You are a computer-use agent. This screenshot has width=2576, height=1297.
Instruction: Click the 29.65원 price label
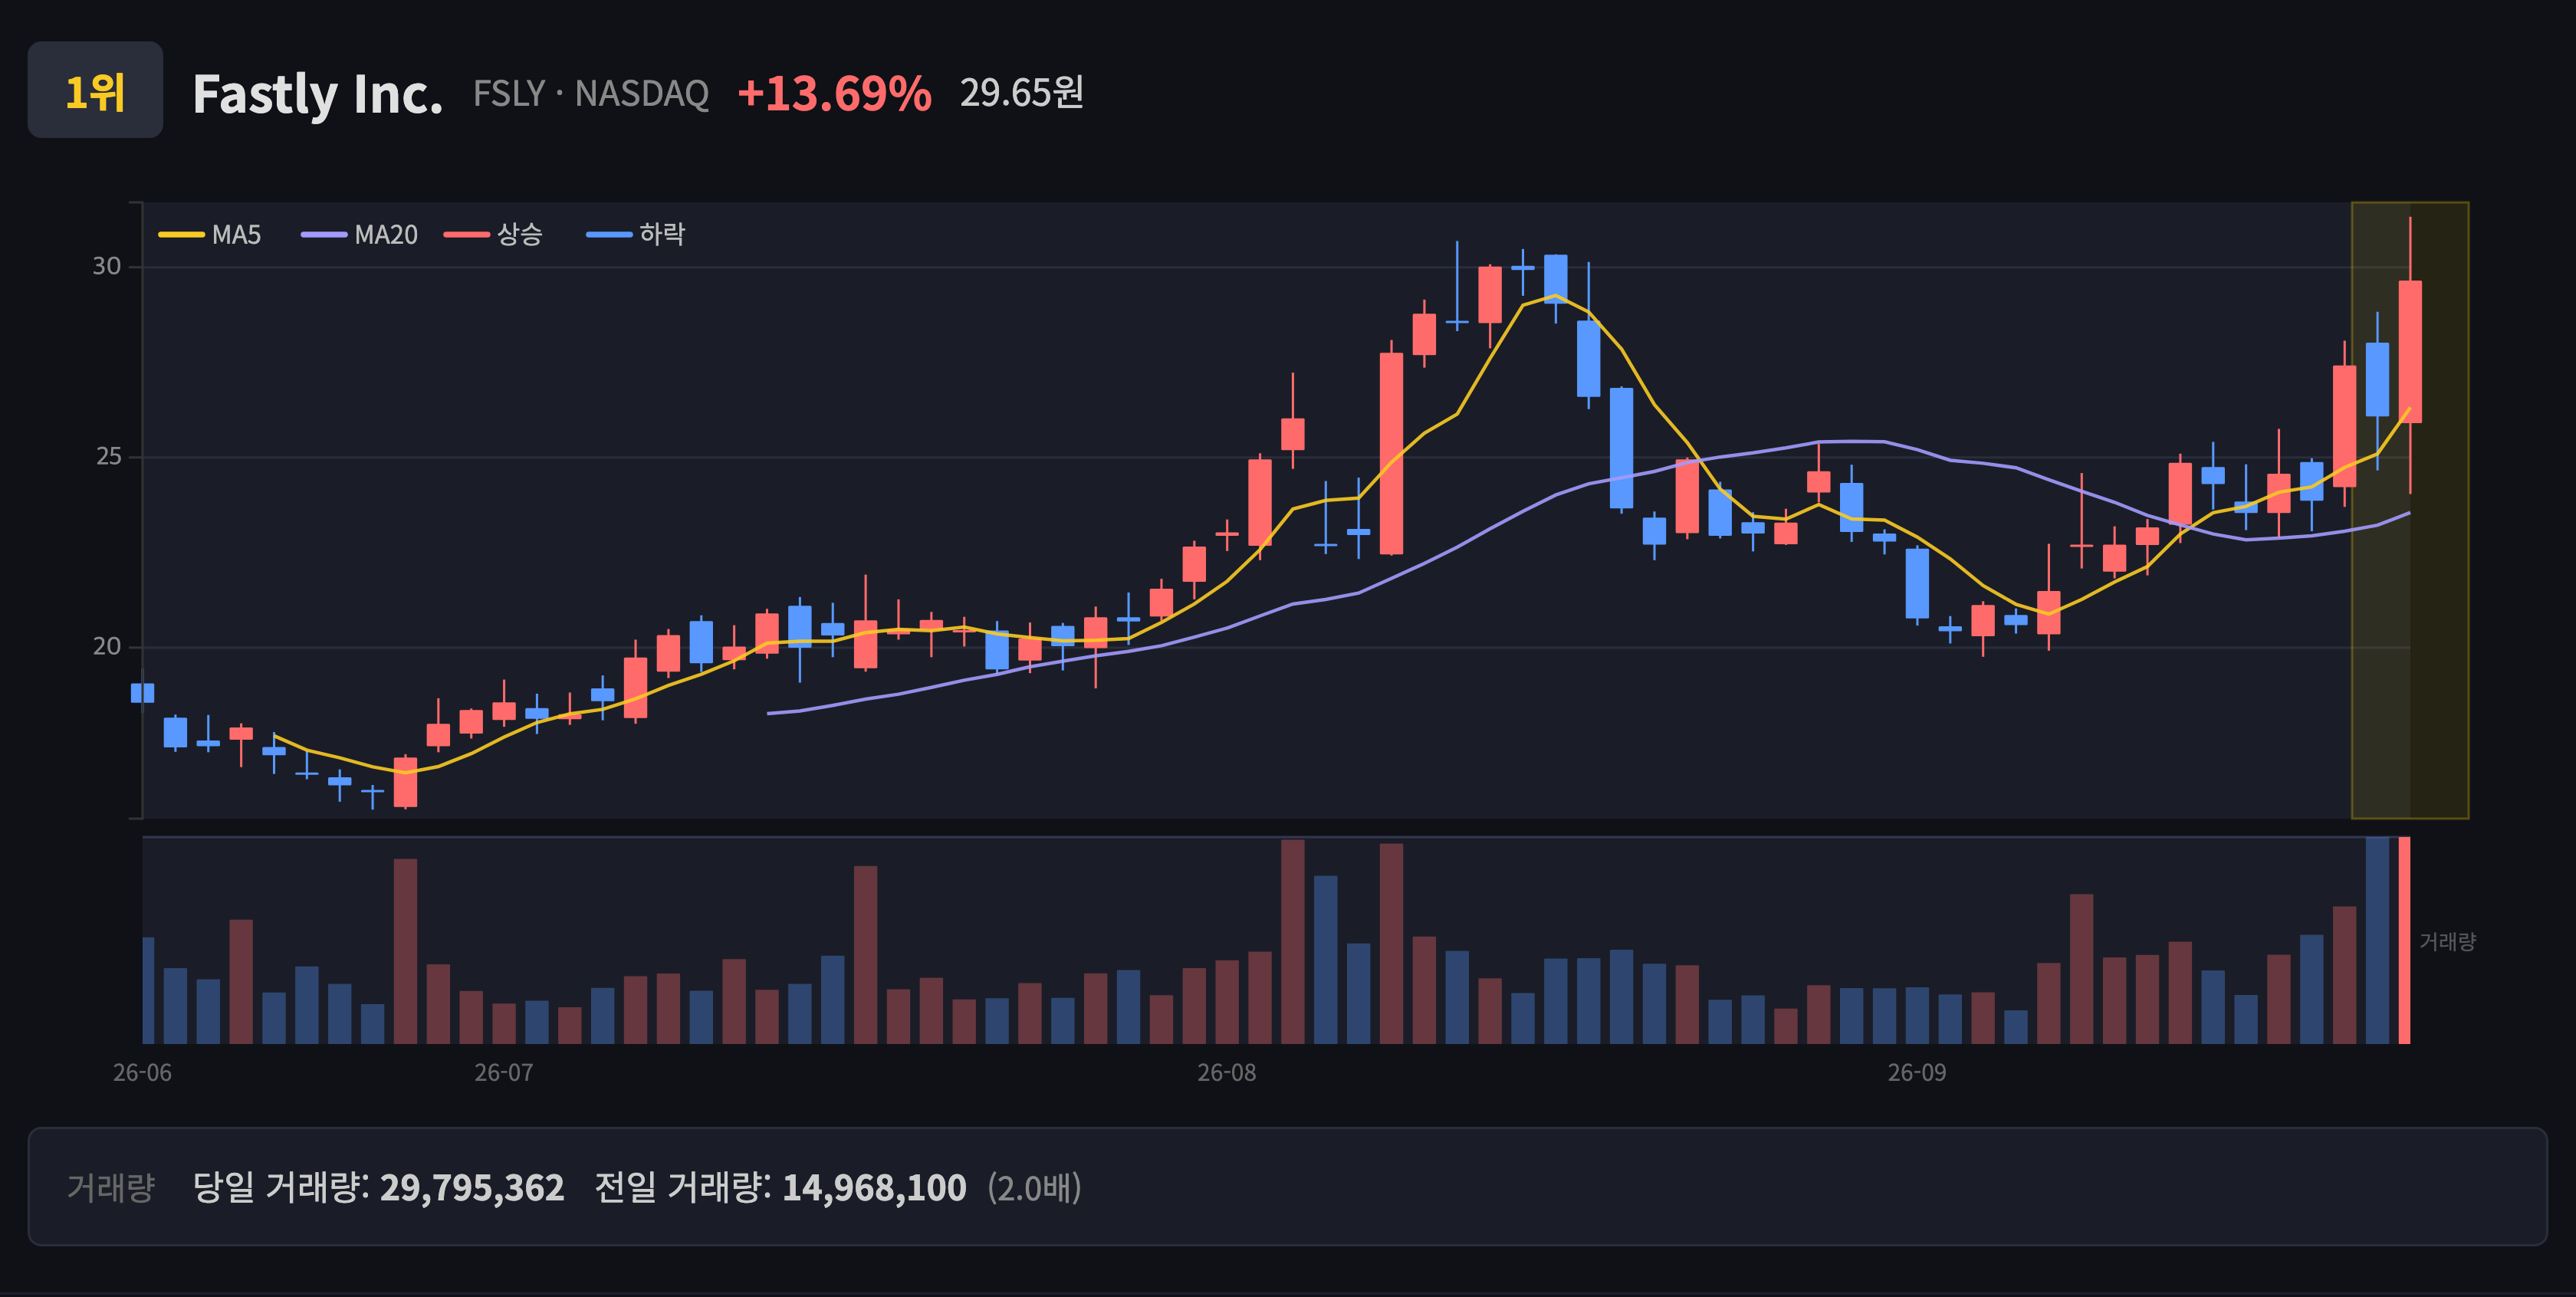1022,93
